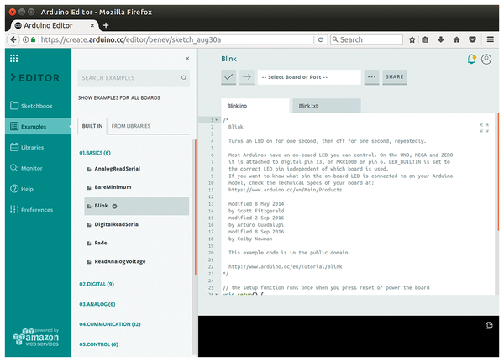Fold the comment block at line 1

pyautogui.click(x=217, y=120)
